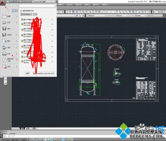
Task: Click the Cut scissors icon in toolbar
Action: (90, 12)
